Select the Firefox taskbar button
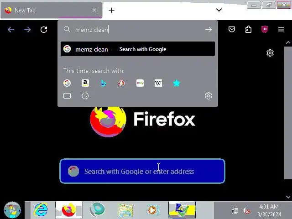This screenshot has width=292, height=219. click(69, 210)
